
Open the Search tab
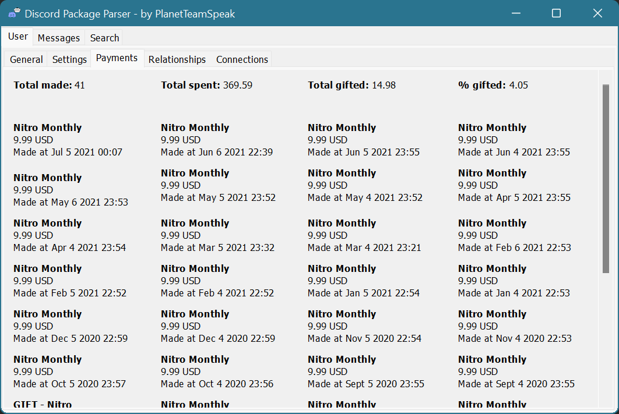tap(104, 38)
